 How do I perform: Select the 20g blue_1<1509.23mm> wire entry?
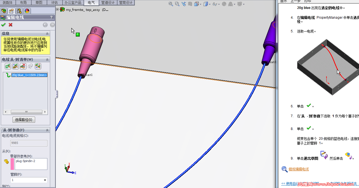click(x=30, y=75)
